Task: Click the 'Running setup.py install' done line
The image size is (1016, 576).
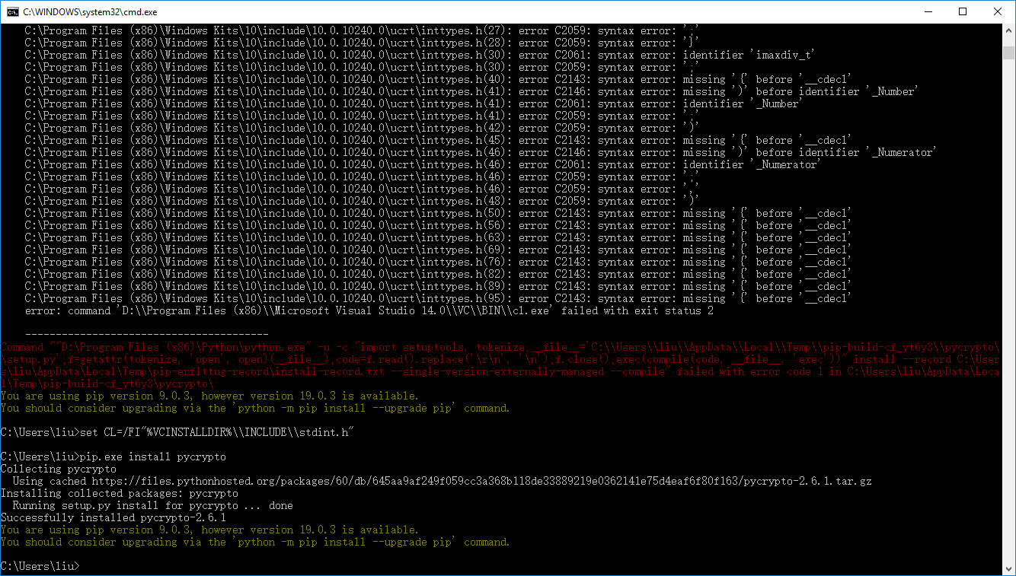Action: coord(152,504)
